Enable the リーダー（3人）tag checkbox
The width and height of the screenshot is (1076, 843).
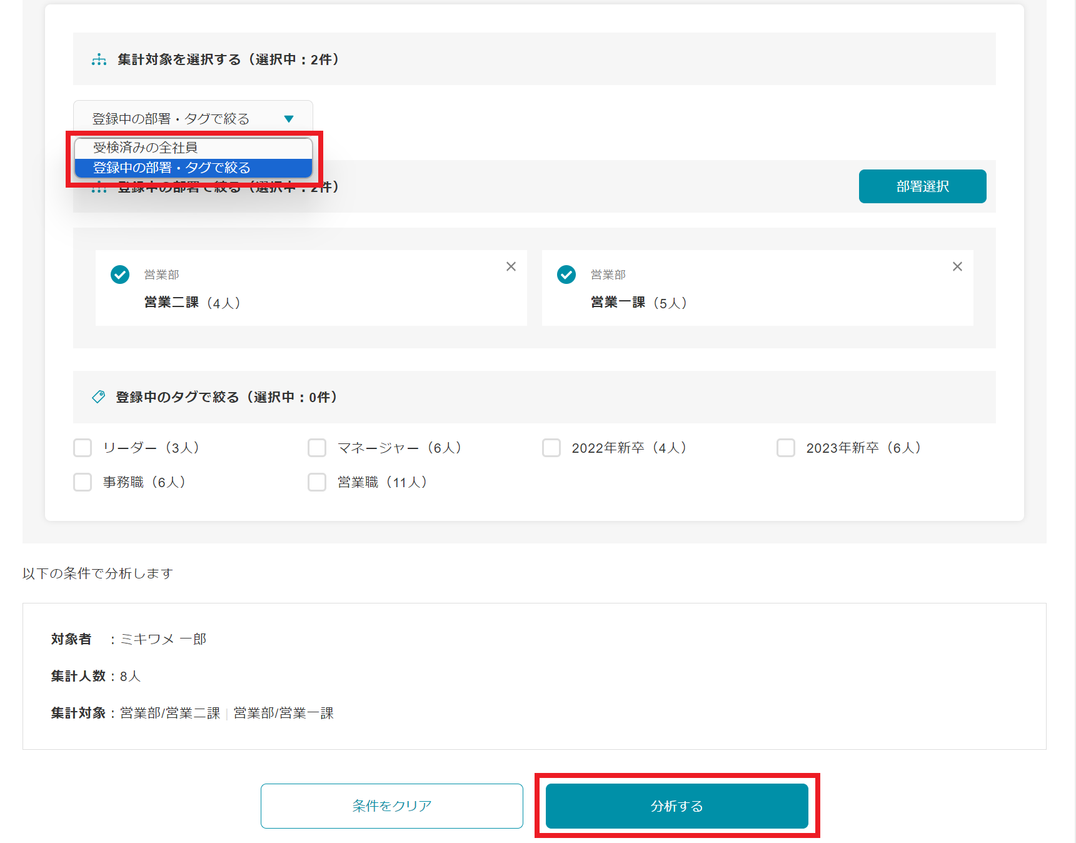coord(82,448)
